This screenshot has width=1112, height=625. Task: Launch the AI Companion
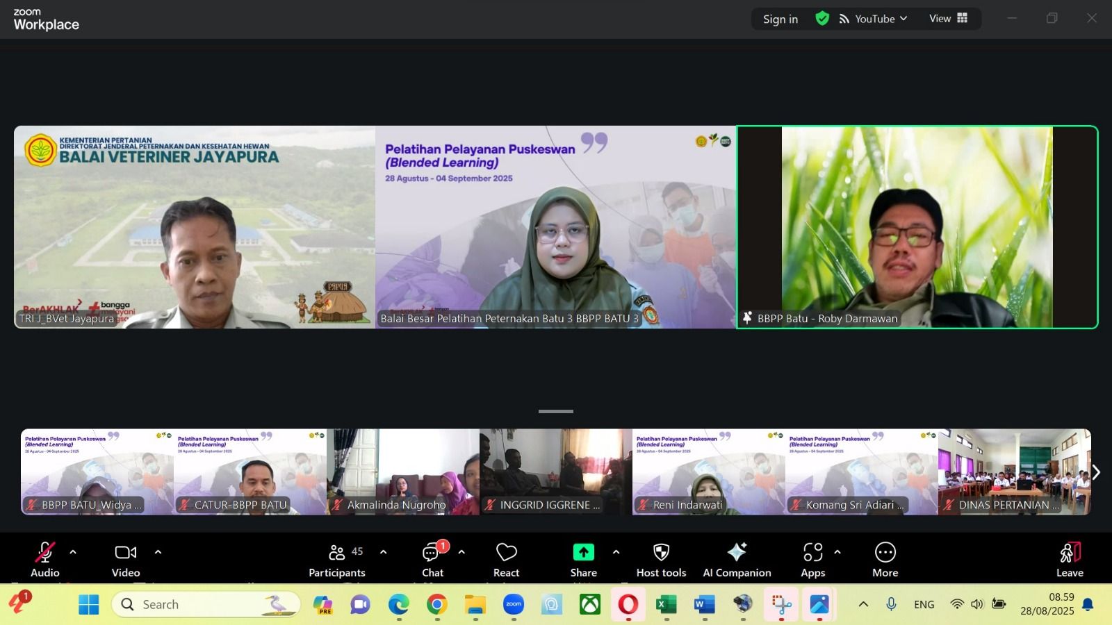point(737,559)
